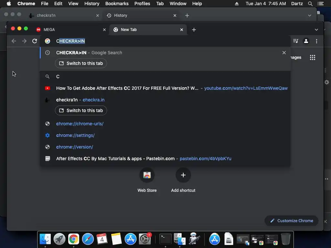331x248 pixels.
Task: Open Calendar from the Dock
Action: point(102,239)
